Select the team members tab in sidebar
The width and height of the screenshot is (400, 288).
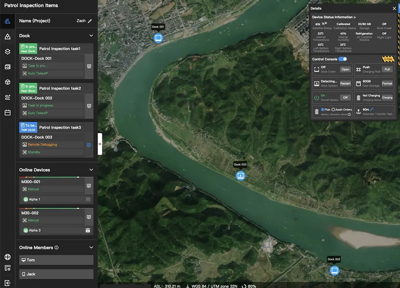point(7,21)
